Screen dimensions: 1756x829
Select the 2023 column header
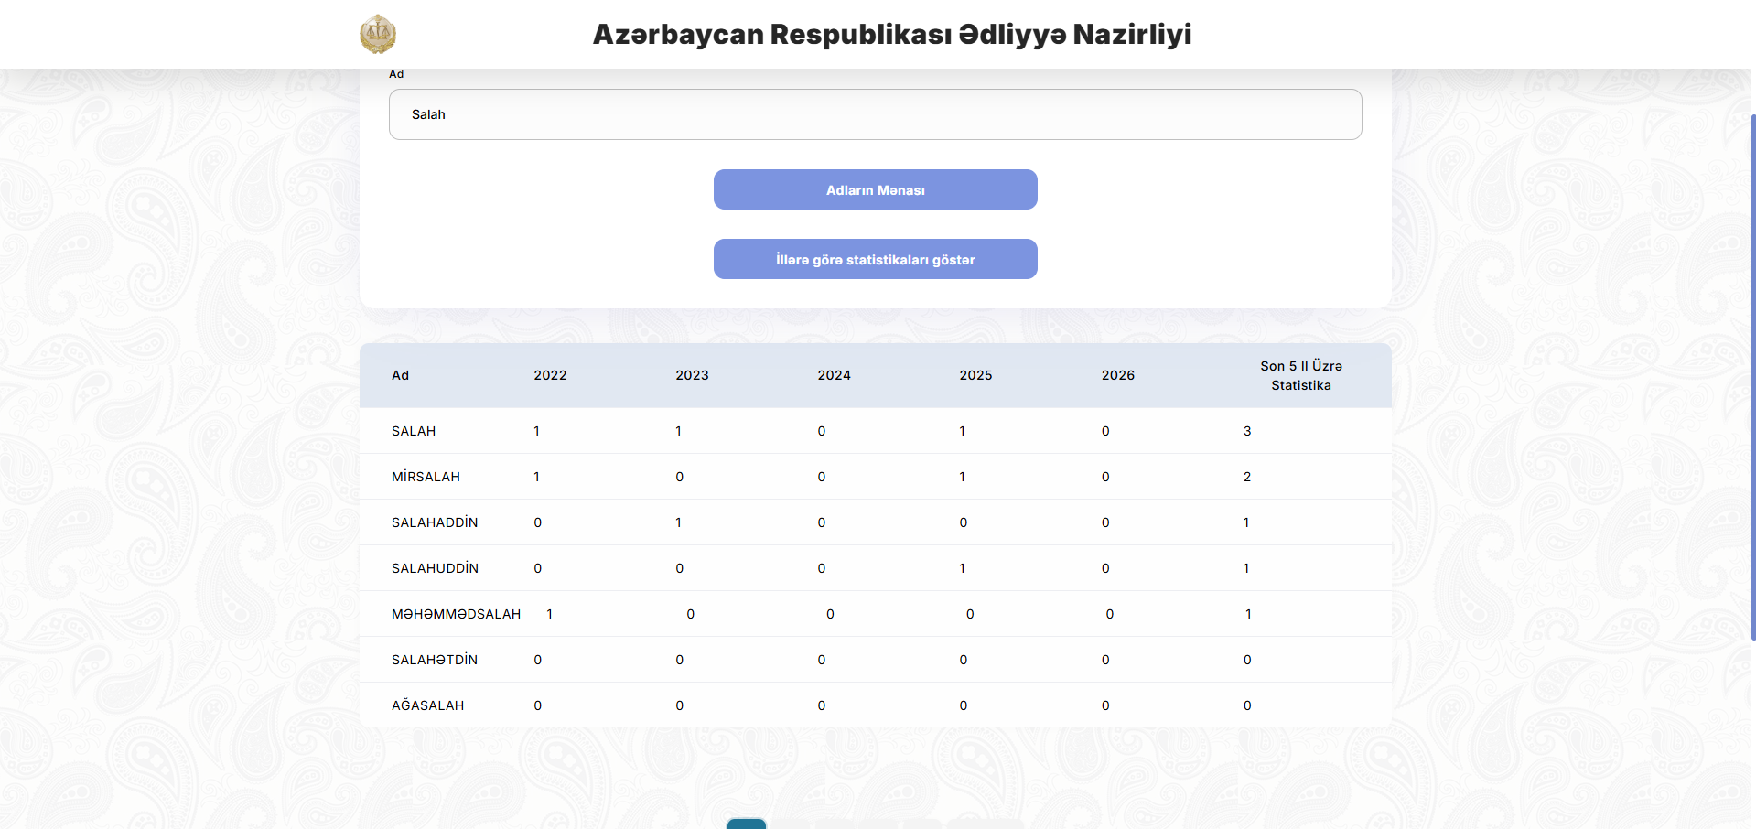click(x=692, y=375)
